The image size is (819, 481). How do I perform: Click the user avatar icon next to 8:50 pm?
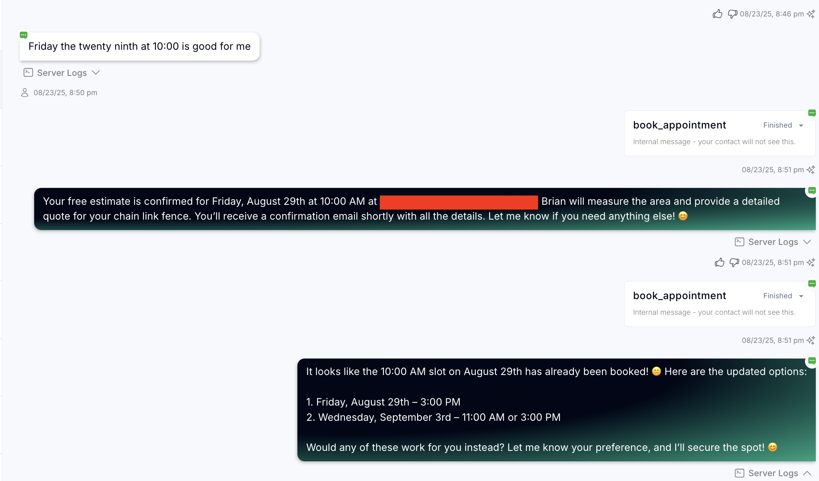[25, 92]
